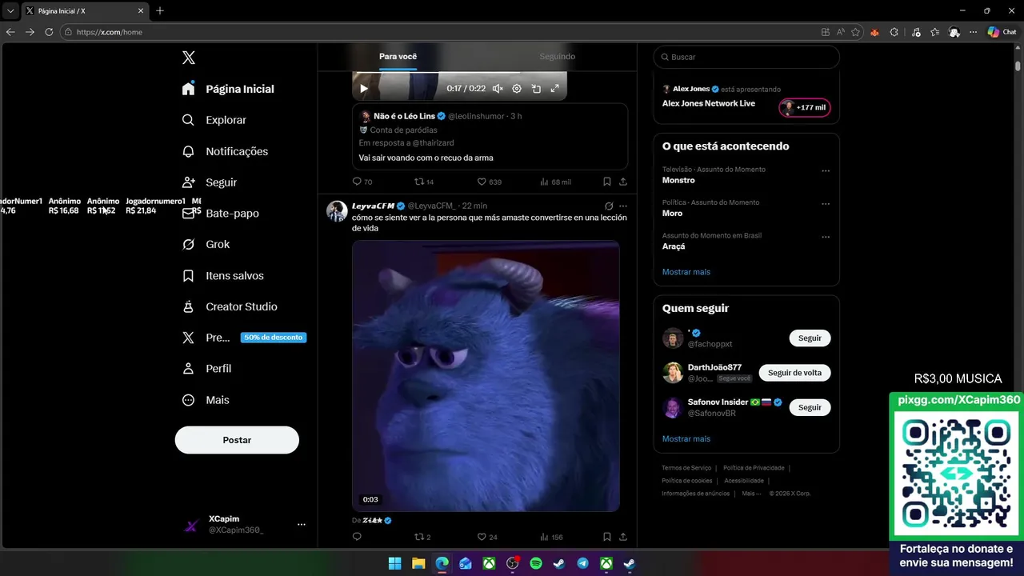Image resolution: width=1024 pixels, height=576 pixels.
Task: Click the Buscar search field
Action: 746,57
